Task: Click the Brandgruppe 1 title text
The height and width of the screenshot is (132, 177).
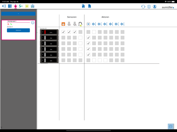Action: 12,21
